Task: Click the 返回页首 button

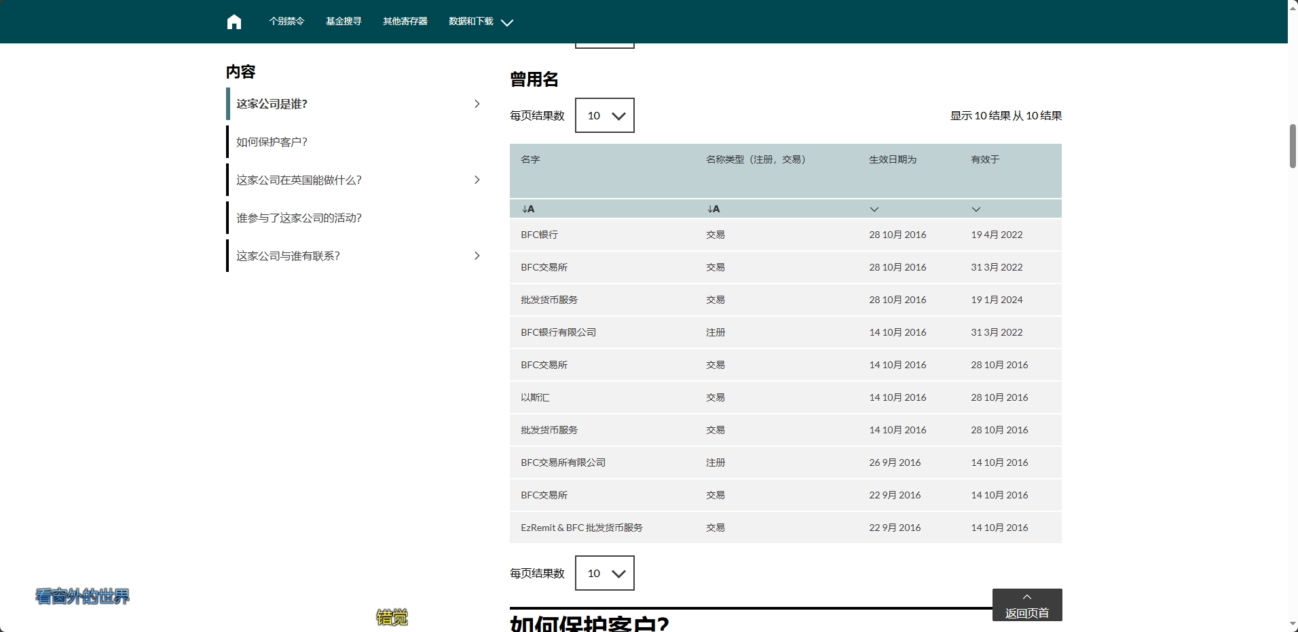Action: click(x=1027, y=605)
